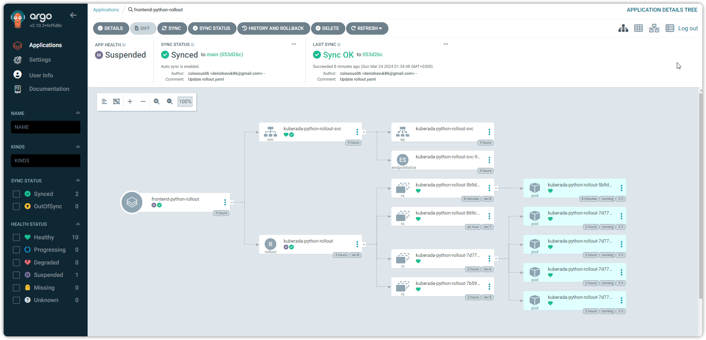Enable the Healthy health status filter

point(16,237)
